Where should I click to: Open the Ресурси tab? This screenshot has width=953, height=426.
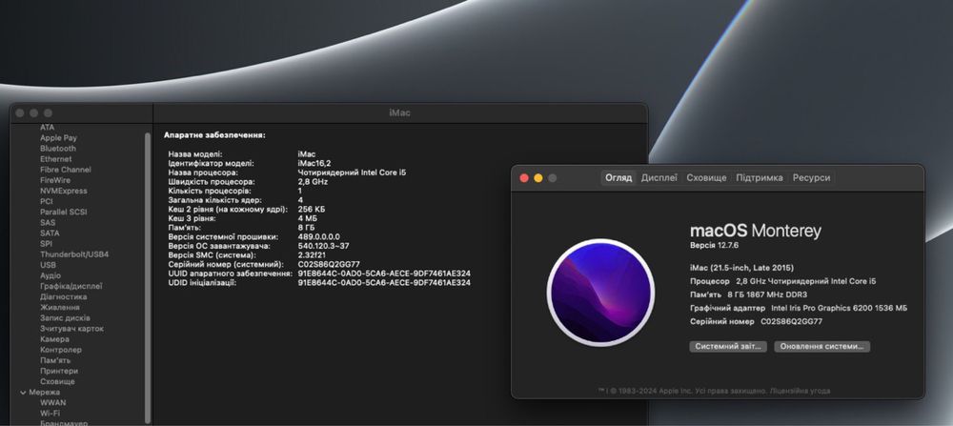(x=811, y=178)
